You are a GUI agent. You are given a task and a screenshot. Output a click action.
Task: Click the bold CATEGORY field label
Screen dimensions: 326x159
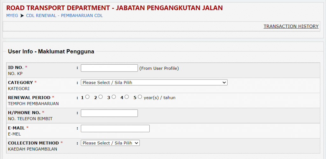(x=20, y=82)
